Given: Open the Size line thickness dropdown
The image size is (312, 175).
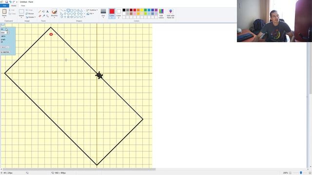Looking at the screenshot, I should [103, 14].
